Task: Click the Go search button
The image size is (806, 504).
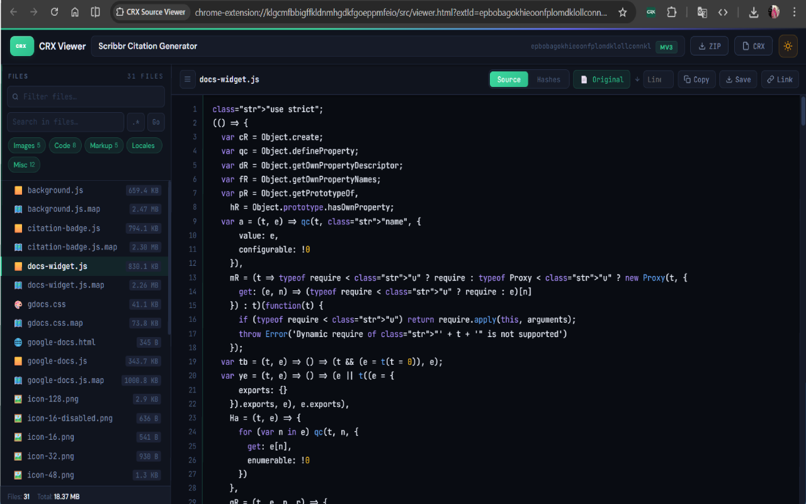Action: tap(156, 122)
